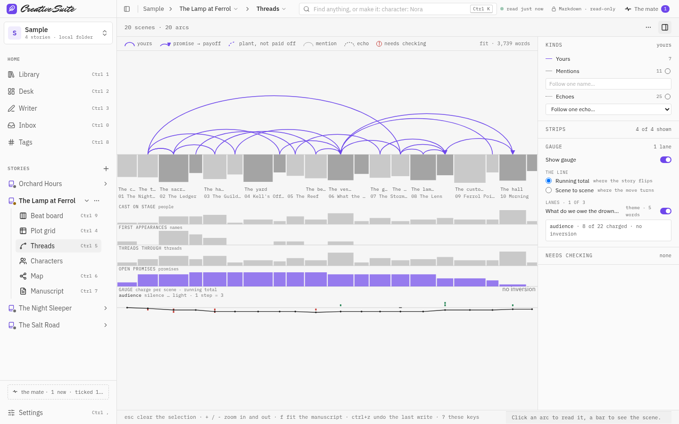Click the Beat board icon

coord(23,216)
